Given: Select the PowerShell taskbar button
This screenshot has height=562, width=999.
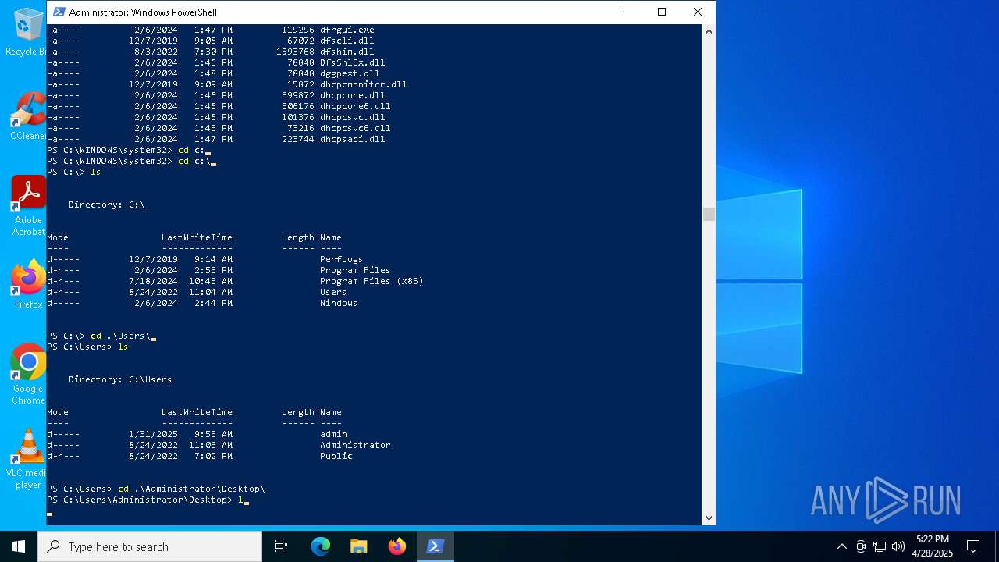Looking at the screenshot, I should [435, 546].
